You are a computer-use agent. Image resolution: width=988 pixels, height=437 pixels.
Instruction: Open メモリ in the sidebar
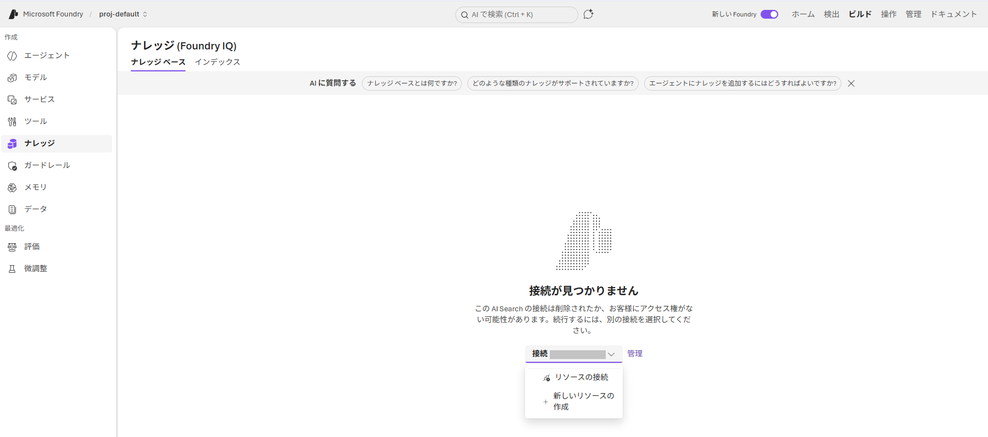click(57, 188)
